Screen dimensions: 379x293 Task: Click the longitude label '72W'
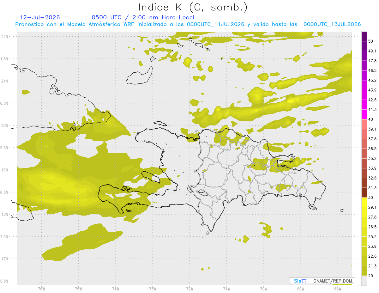[x=189, y=289]
